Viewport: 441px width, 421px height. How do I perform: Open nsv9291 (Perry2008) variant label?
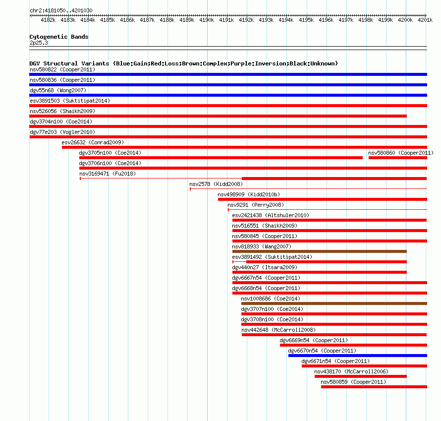(x=256, y=205)
